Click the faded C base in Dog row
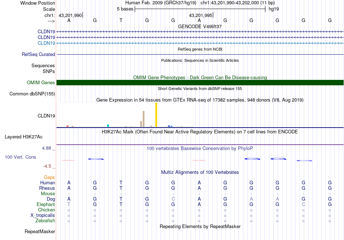 pos(173,199)
